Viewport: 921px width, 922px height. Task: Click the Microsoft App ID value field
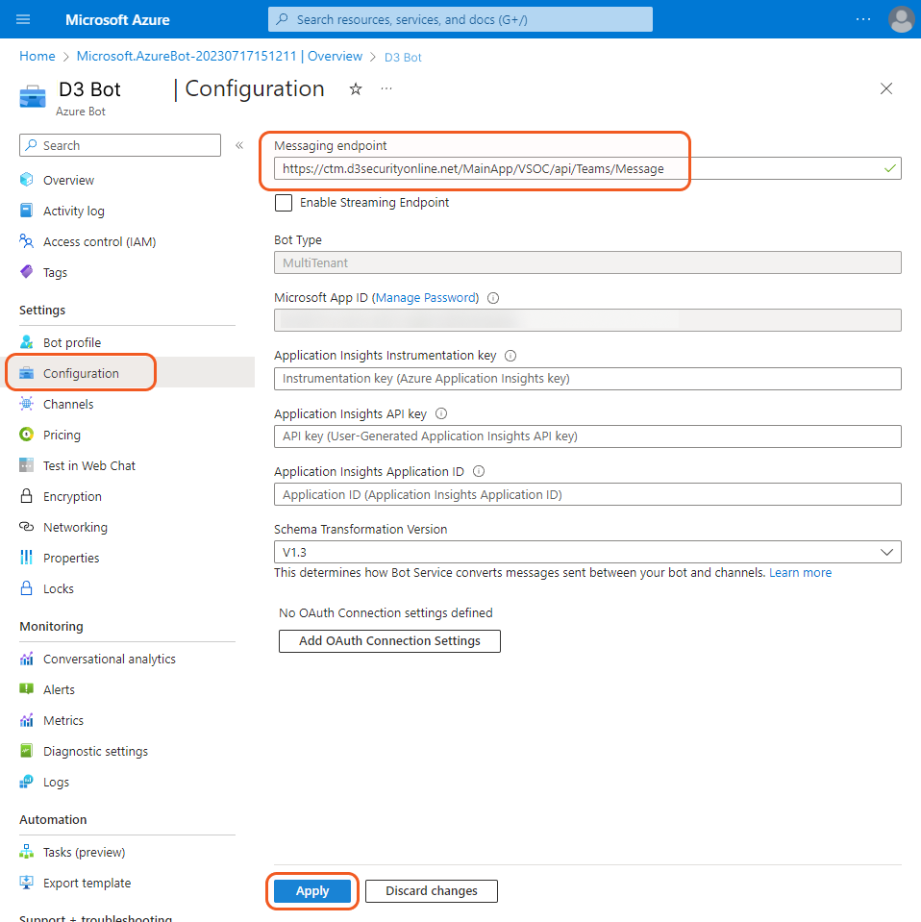click(x=587, y=320)
